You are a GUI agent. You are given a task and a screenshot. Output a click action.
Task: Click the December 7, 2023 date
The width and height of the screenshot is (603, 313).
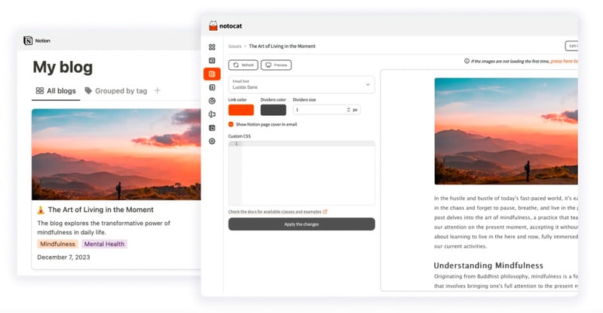click(x=63, y=257)
